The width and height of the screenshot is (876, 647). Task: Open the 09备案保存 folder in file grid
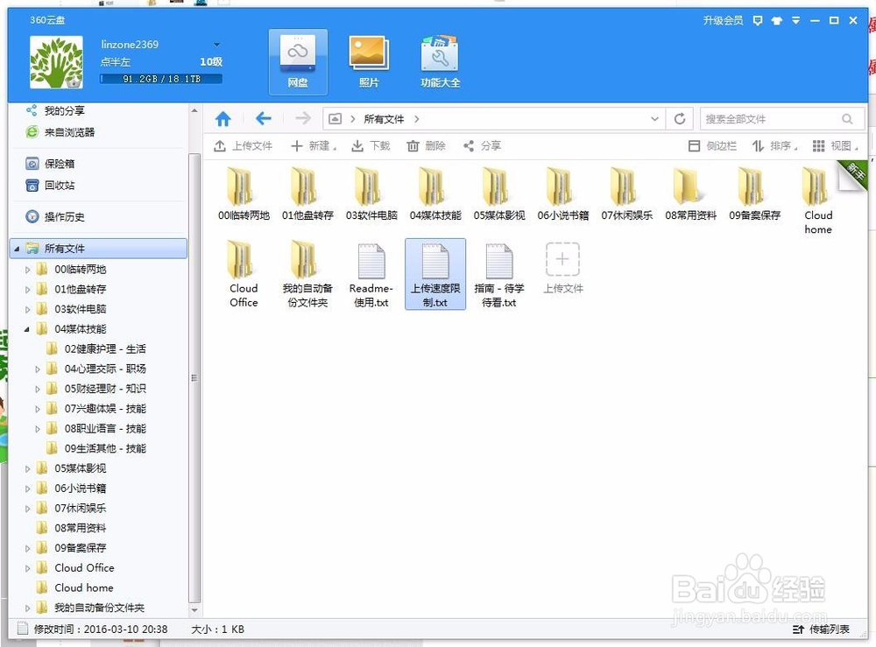pyautogui.click(x=754, y=193)
